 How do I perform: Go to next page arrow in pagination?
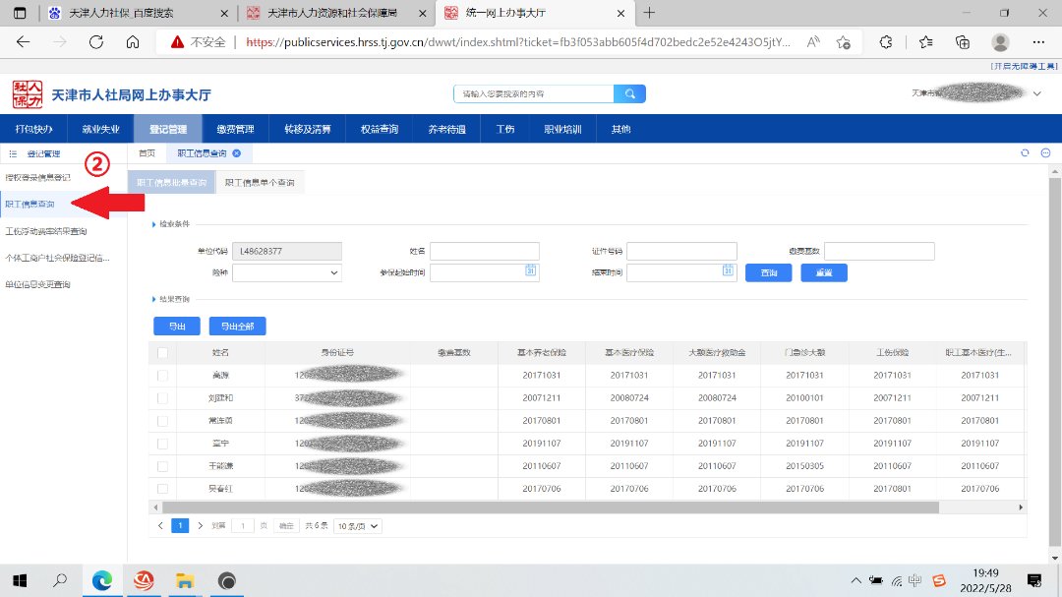[201, 526]
